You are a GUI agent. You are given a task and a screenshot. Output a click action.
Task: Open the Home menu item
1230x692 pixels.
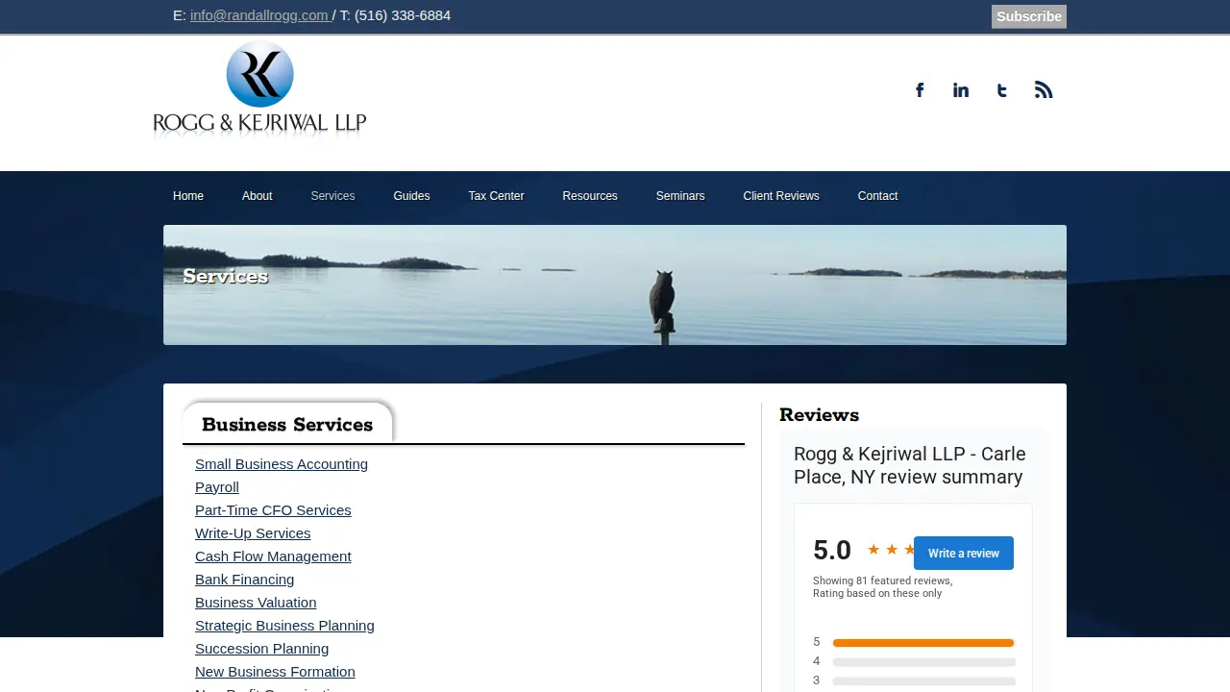[x=188, y=196]
